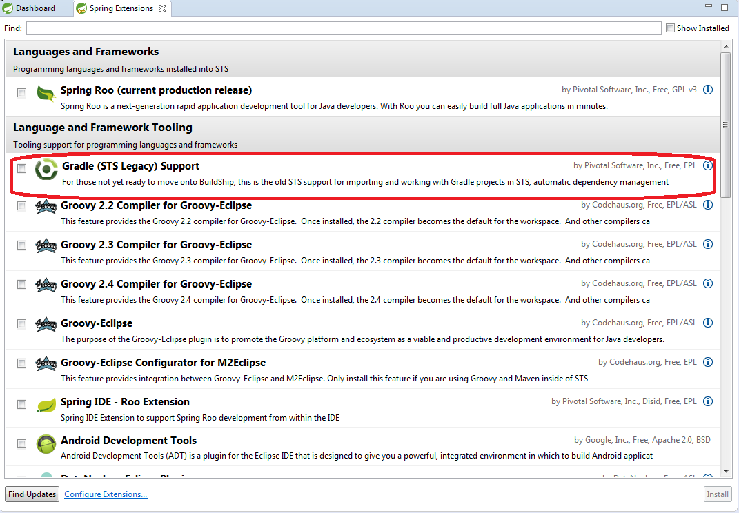Tick the Groovy-Eclipse Configurator for M2Eclipse checkbox
The height and width of the screenshot is (513, 739).
tap(21, 363)
